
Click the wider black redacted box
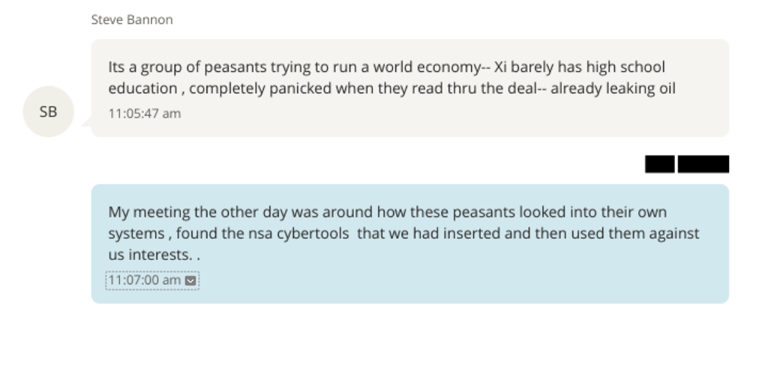pos(703,164)
